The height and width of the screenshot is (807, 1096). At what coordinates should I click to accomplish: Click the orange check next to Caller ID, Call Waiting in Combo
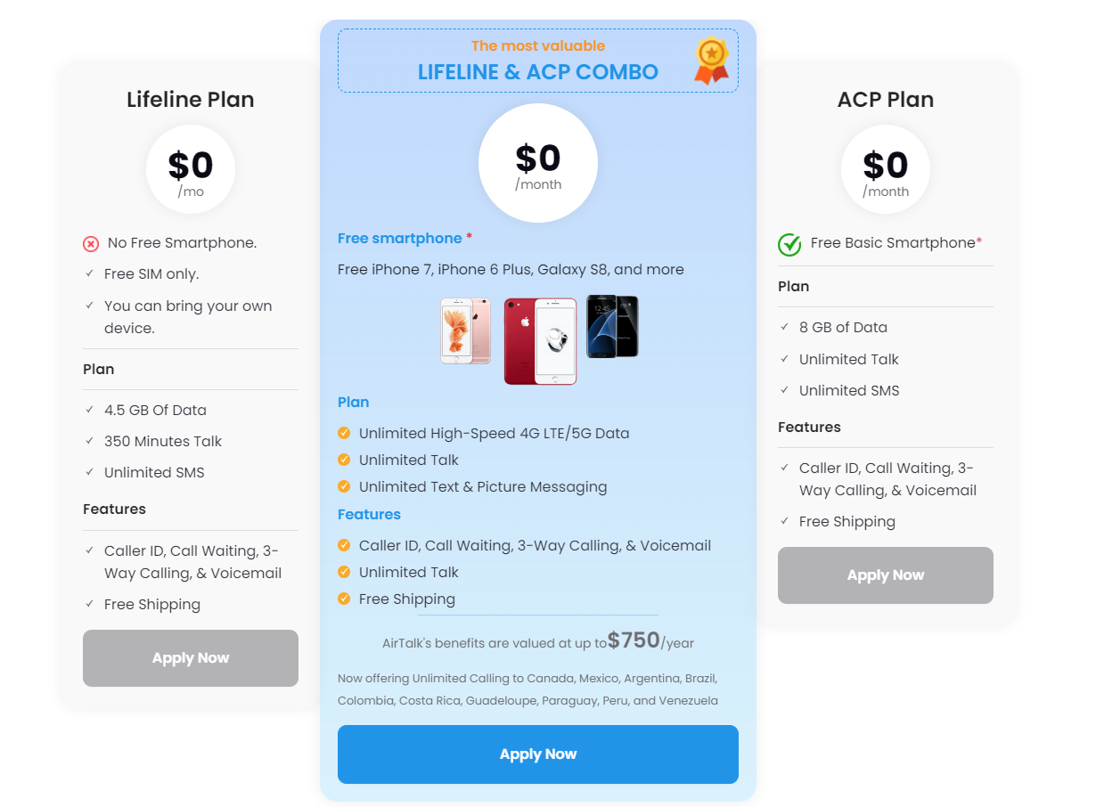click(x=344, y=546)
